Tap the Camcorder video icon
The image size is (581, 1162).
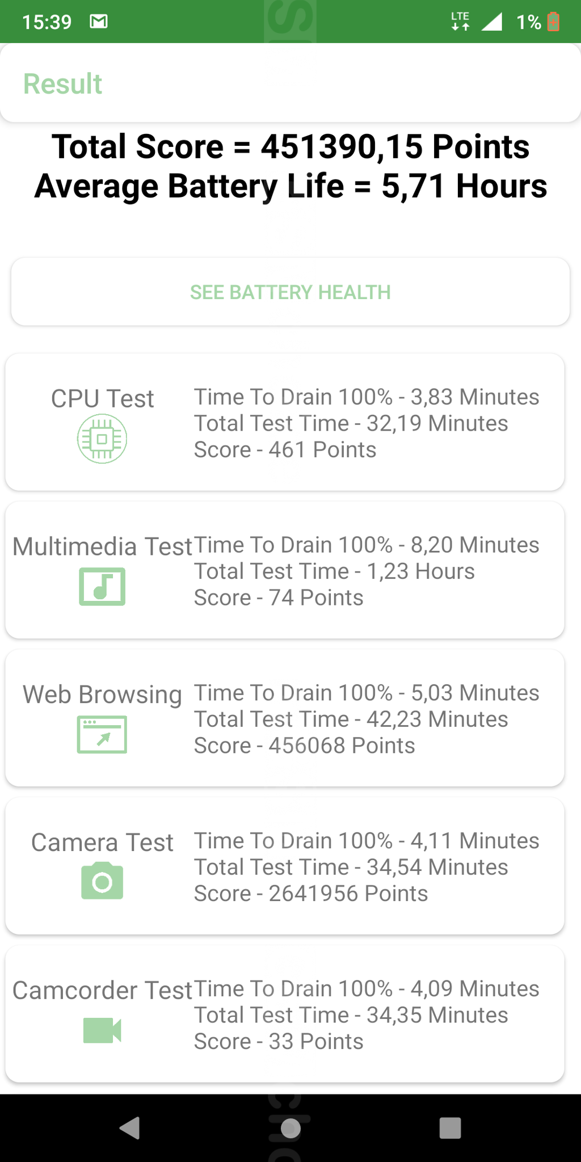tap(102, 1030)
